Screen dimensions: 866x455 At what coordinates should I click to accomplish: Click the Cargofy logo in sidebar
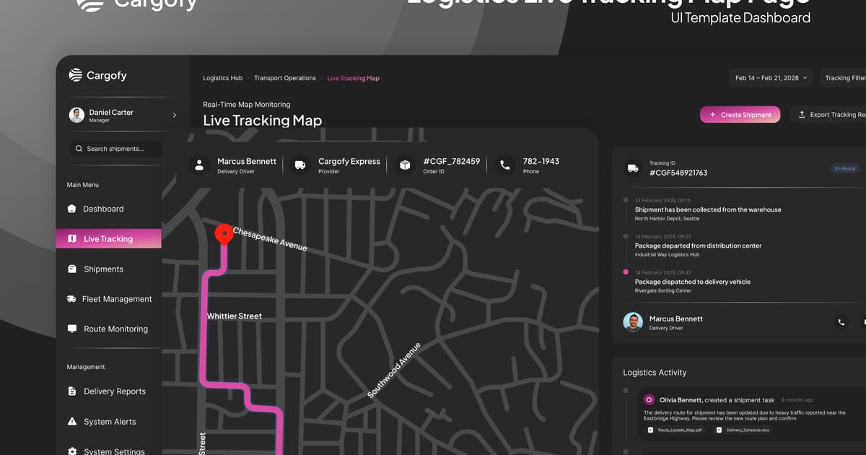97,75
